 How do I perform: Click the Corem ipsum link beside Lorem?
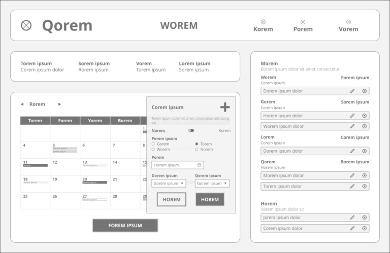point(355,137)
